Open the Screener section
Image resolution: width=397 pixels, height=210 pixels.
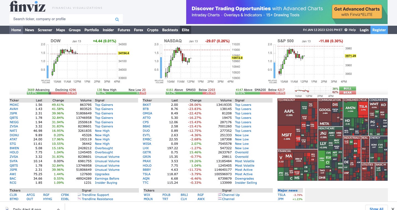(x=45, y=30)
